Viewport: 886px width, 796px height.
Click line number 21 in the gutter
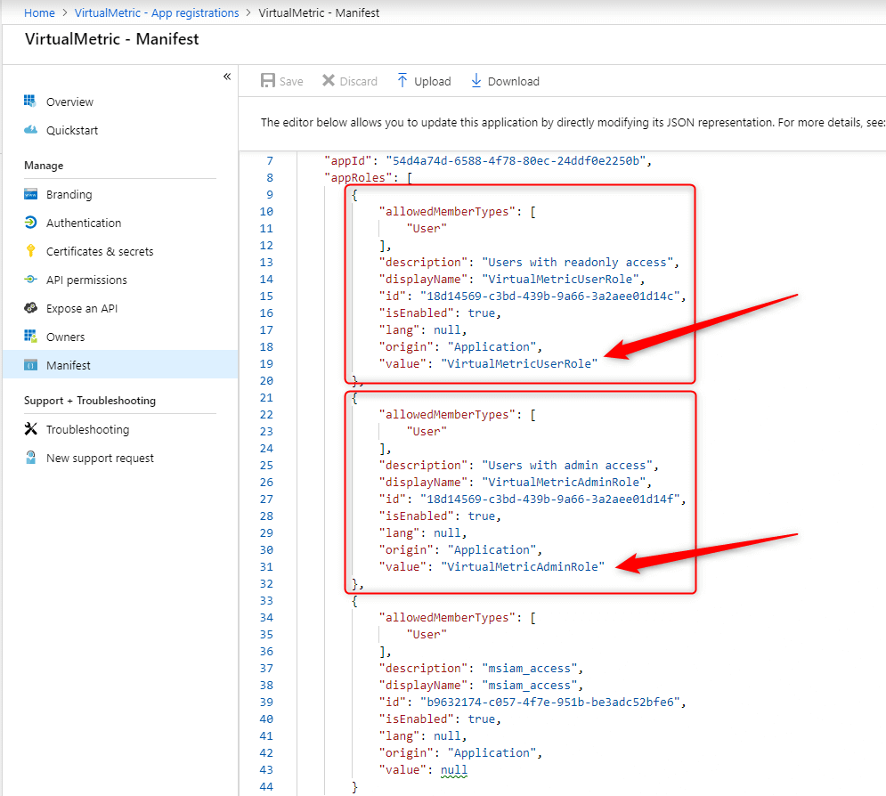[x=266, y=398]
